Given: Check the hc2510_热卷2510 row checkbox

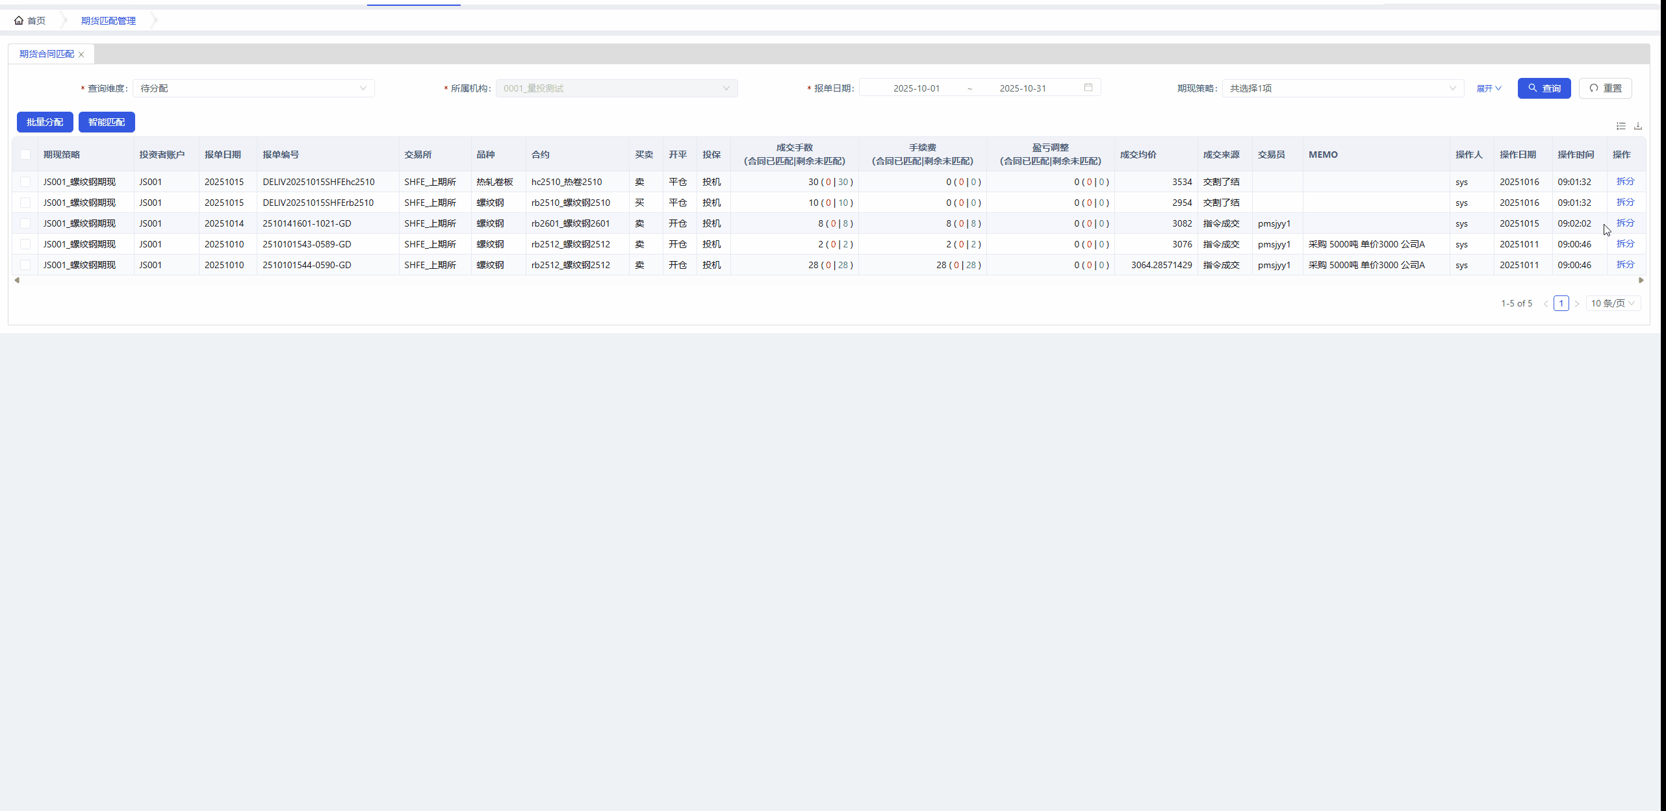Looking at the screenshot, I should point(25,182).
